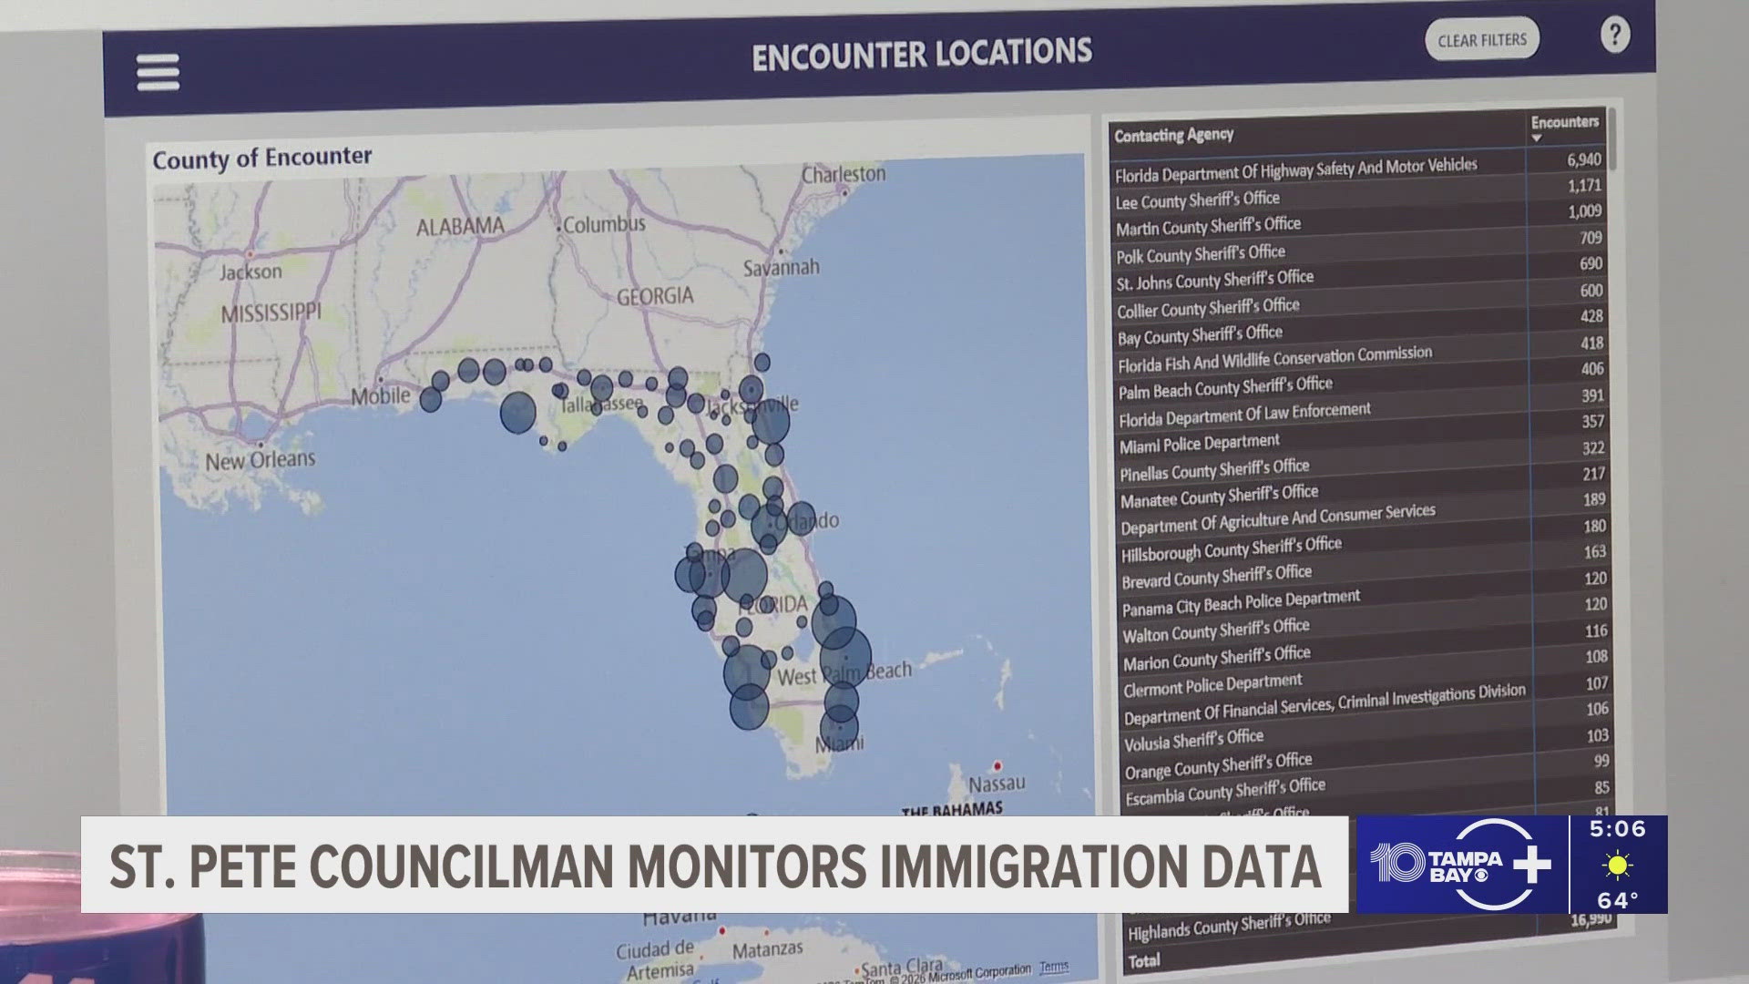Click the Clear Filters button

1482,40
